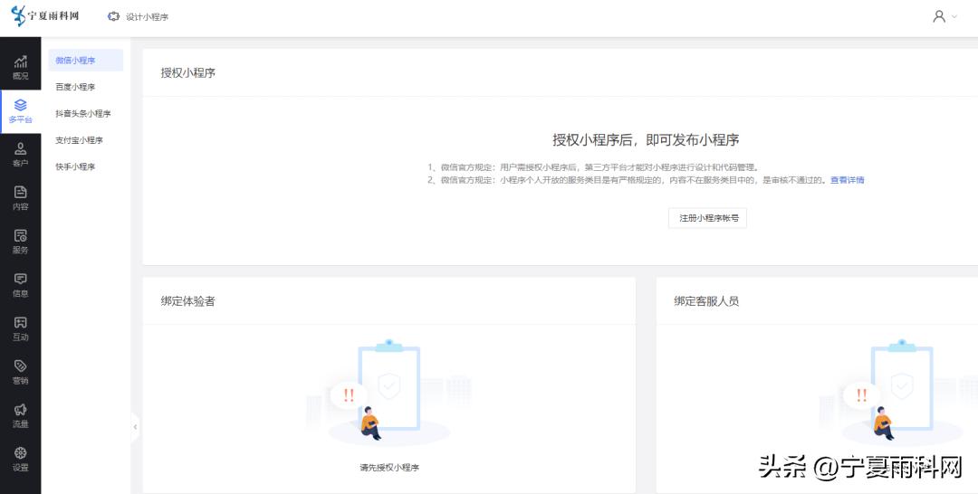The height and width of the screenshot is (494, 978).
Task: Open the 客户 customers sidebar icon
Action: point(20,155)
